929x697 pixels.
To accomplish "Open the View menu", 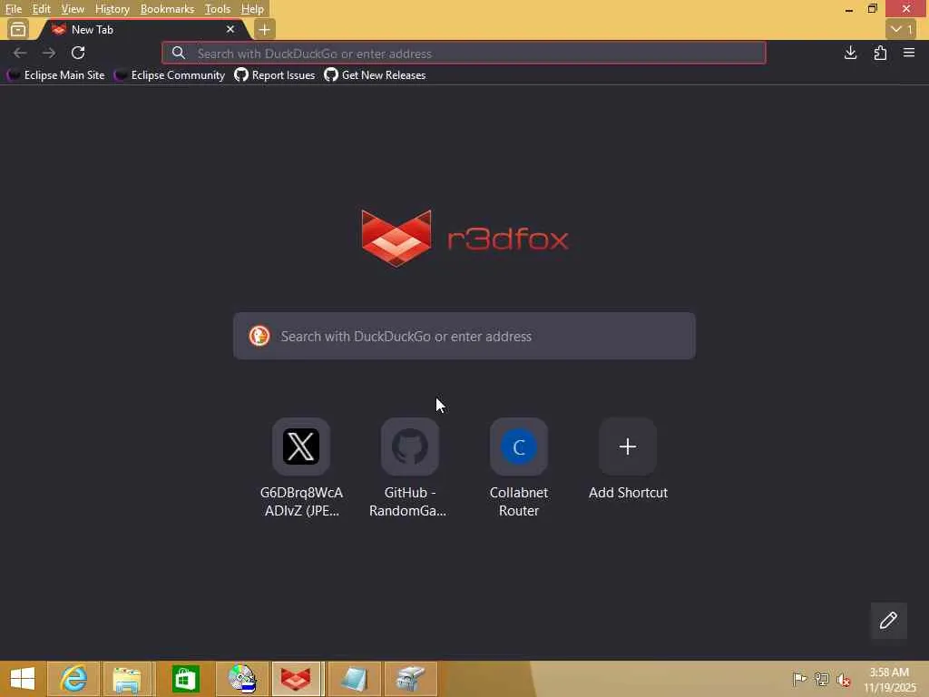I will pyautogui.click(x=73, y=9).
